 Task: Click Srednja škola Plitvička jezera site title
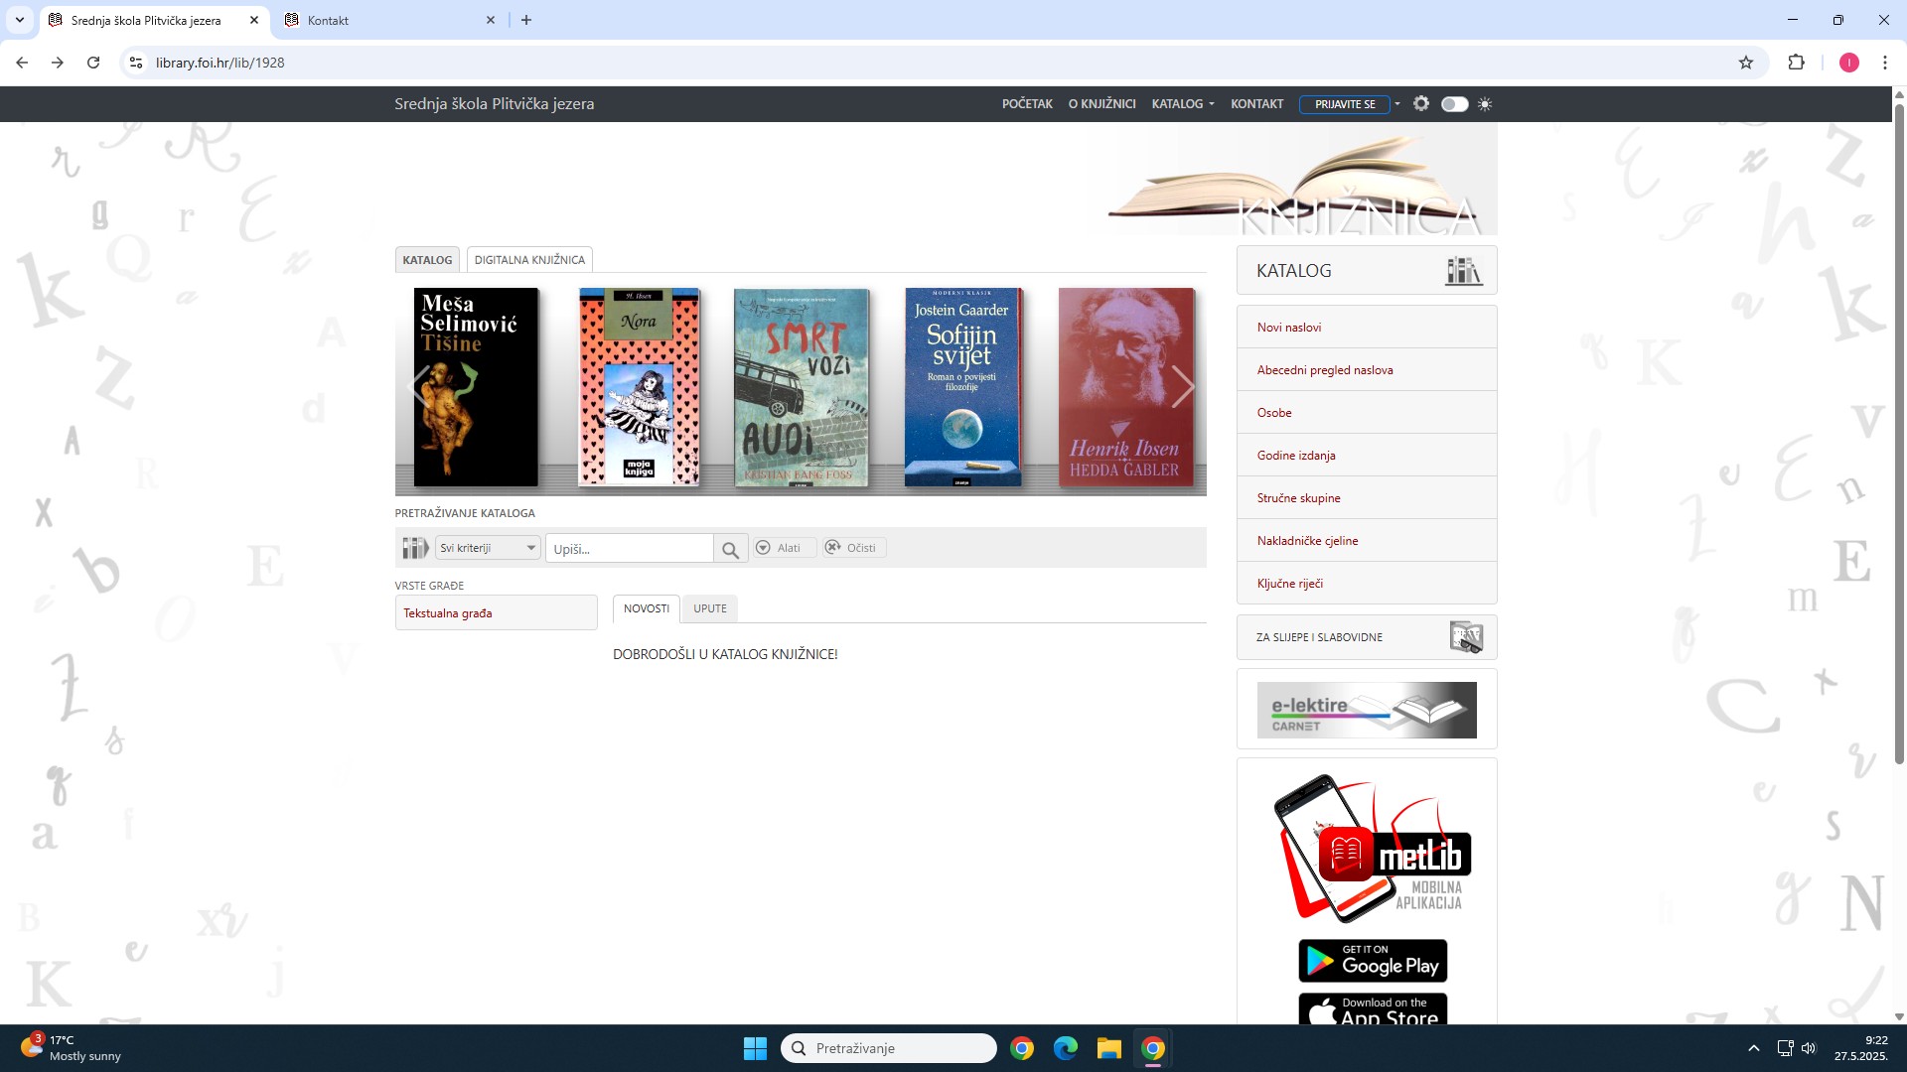[494, 104]
